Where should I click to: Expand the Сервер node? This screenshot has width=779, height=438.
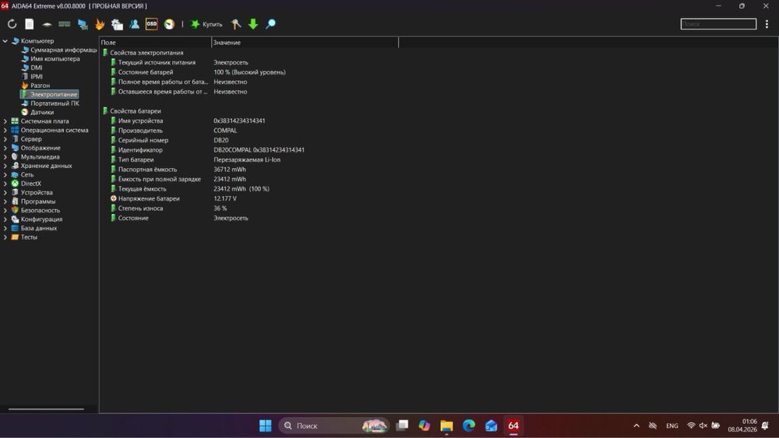[x=5, y=139]
